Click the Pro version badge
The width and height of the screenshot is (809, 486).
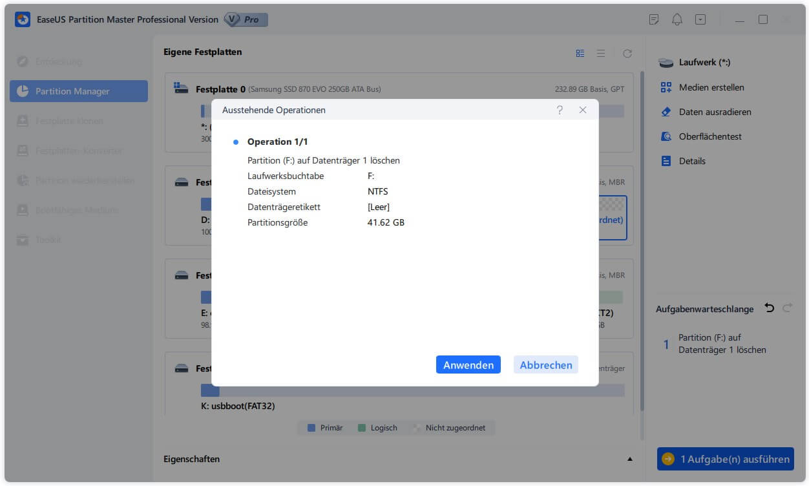pyautogui.click(x=246, y=19)
